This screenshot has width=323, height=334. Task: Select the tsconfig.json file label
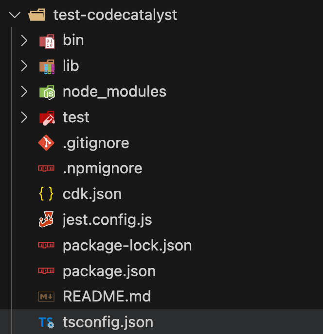(108, 322)
